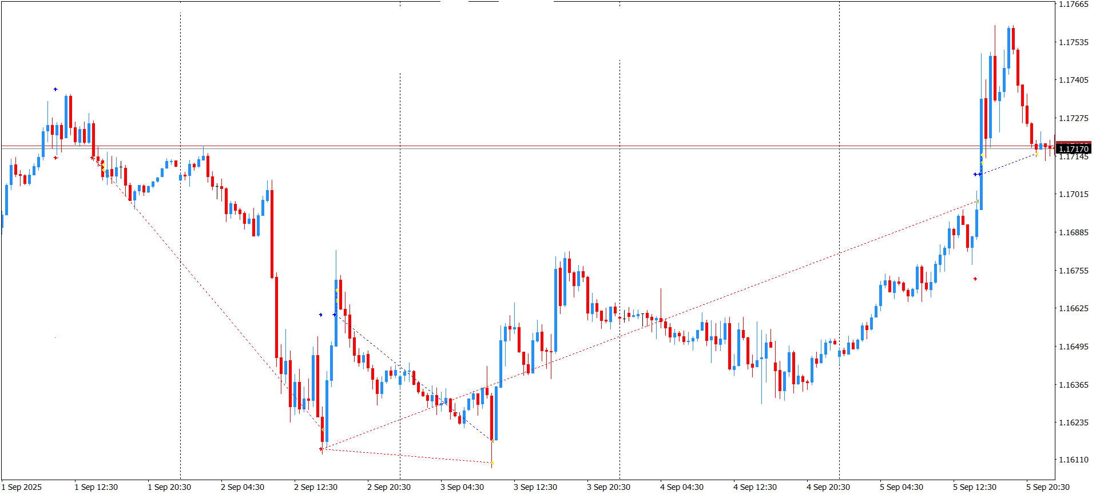Click the '2 Sep 04:30' time label
The image size is (1096, 495).
[x=243, y=487]
